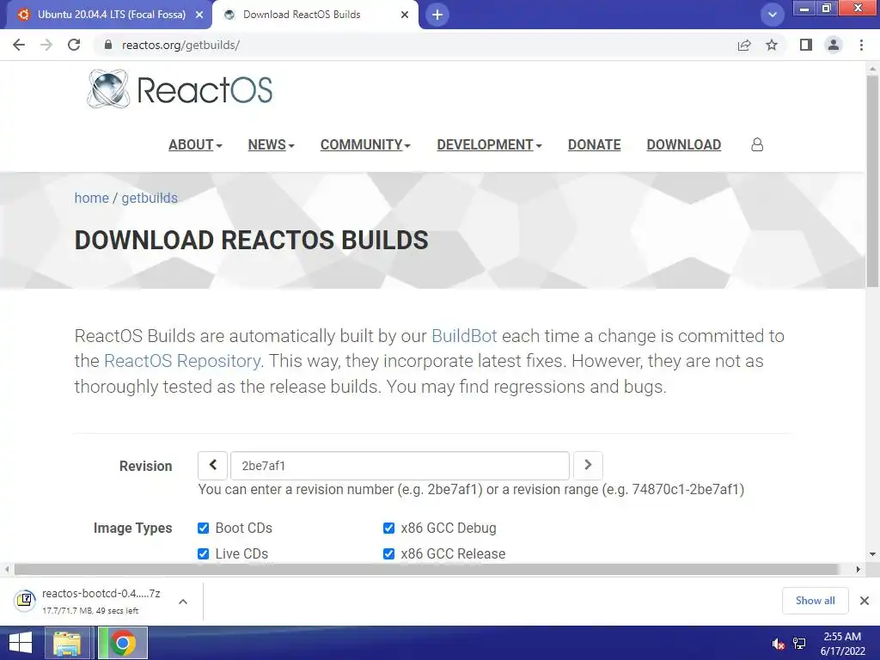Close the Download ReactOS Builds tab

[405, 15]
